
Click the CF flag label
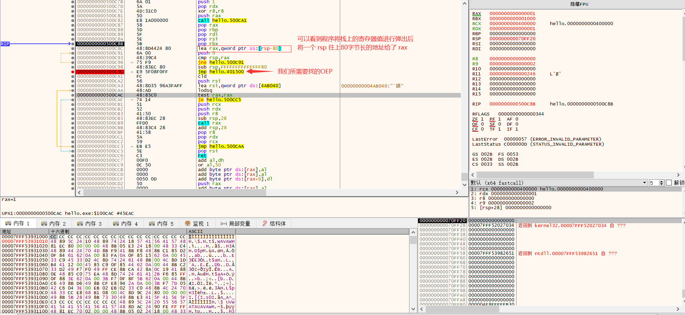tap(475, 129)
